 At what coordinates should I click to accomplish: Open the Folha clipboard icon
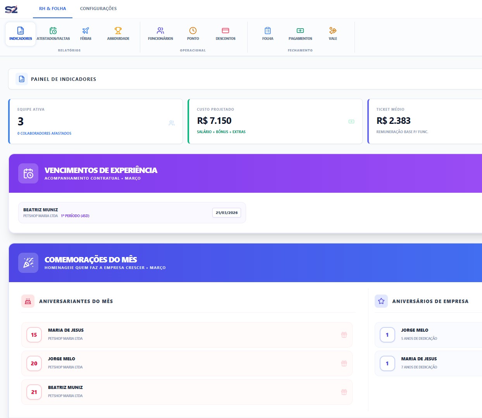[268, 31]
